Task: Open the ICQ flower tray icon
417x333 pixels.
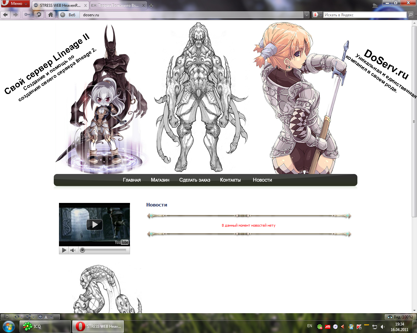Action: pos(320,327)
